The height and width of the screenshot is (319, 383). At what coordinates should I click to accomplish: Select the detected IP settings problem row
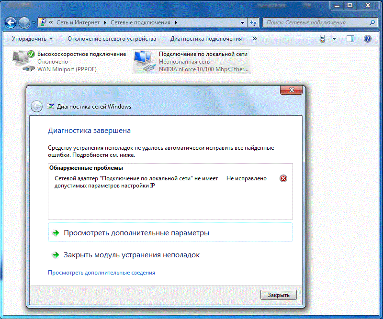point(170,182)
